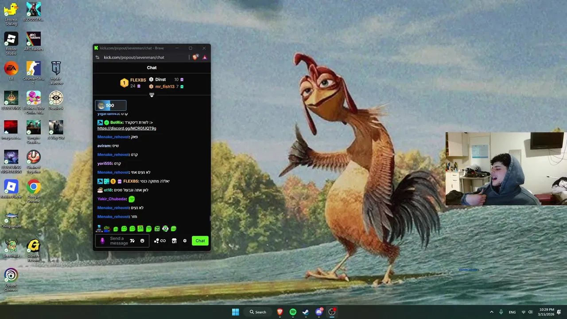567x319 pixels.
Task: Open Spotify from the taskbar
Action: coord(293,312)
